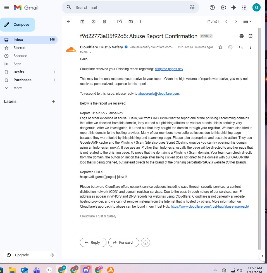This screenshot has width=267, height=273.
Task: Print the email conversation
Action: [241, 36]
